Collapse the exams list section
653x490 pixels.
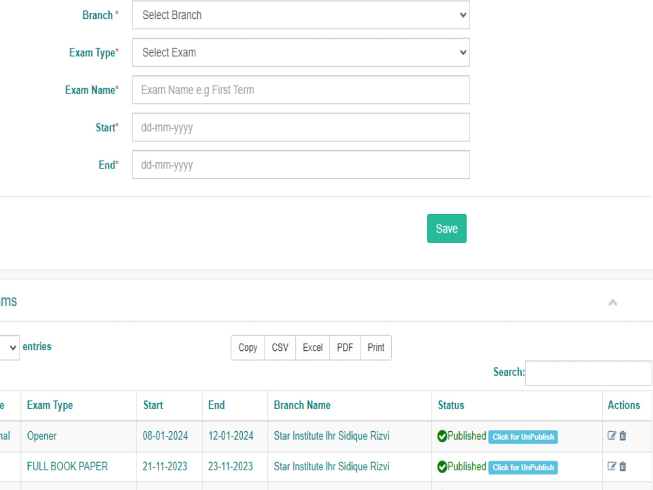click(x=613, y=302)
